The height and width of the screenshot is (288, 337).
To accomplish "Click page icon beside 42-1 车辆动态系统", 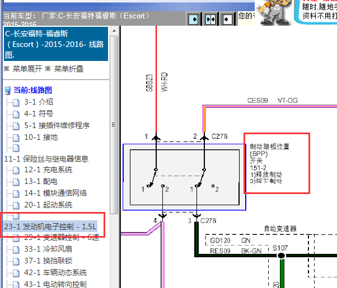I will 16,273.
